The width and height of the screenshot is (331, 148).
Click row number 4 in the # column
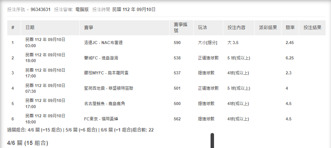[13, 88]
